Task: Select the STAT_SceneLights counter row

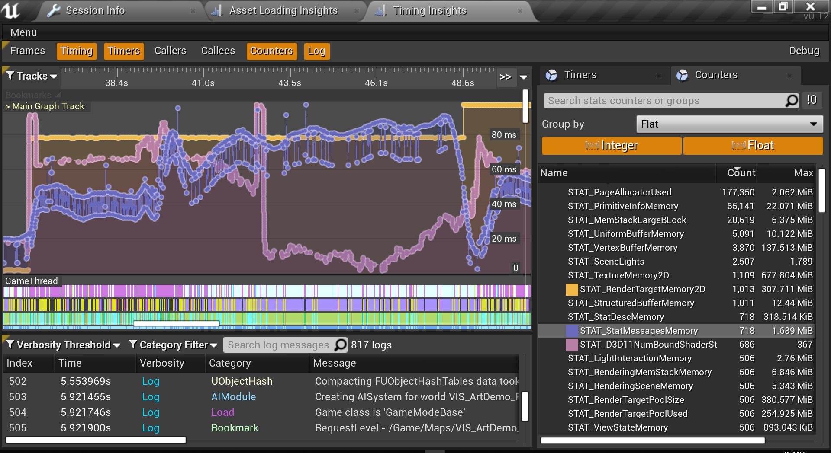Action: point(677,262)
